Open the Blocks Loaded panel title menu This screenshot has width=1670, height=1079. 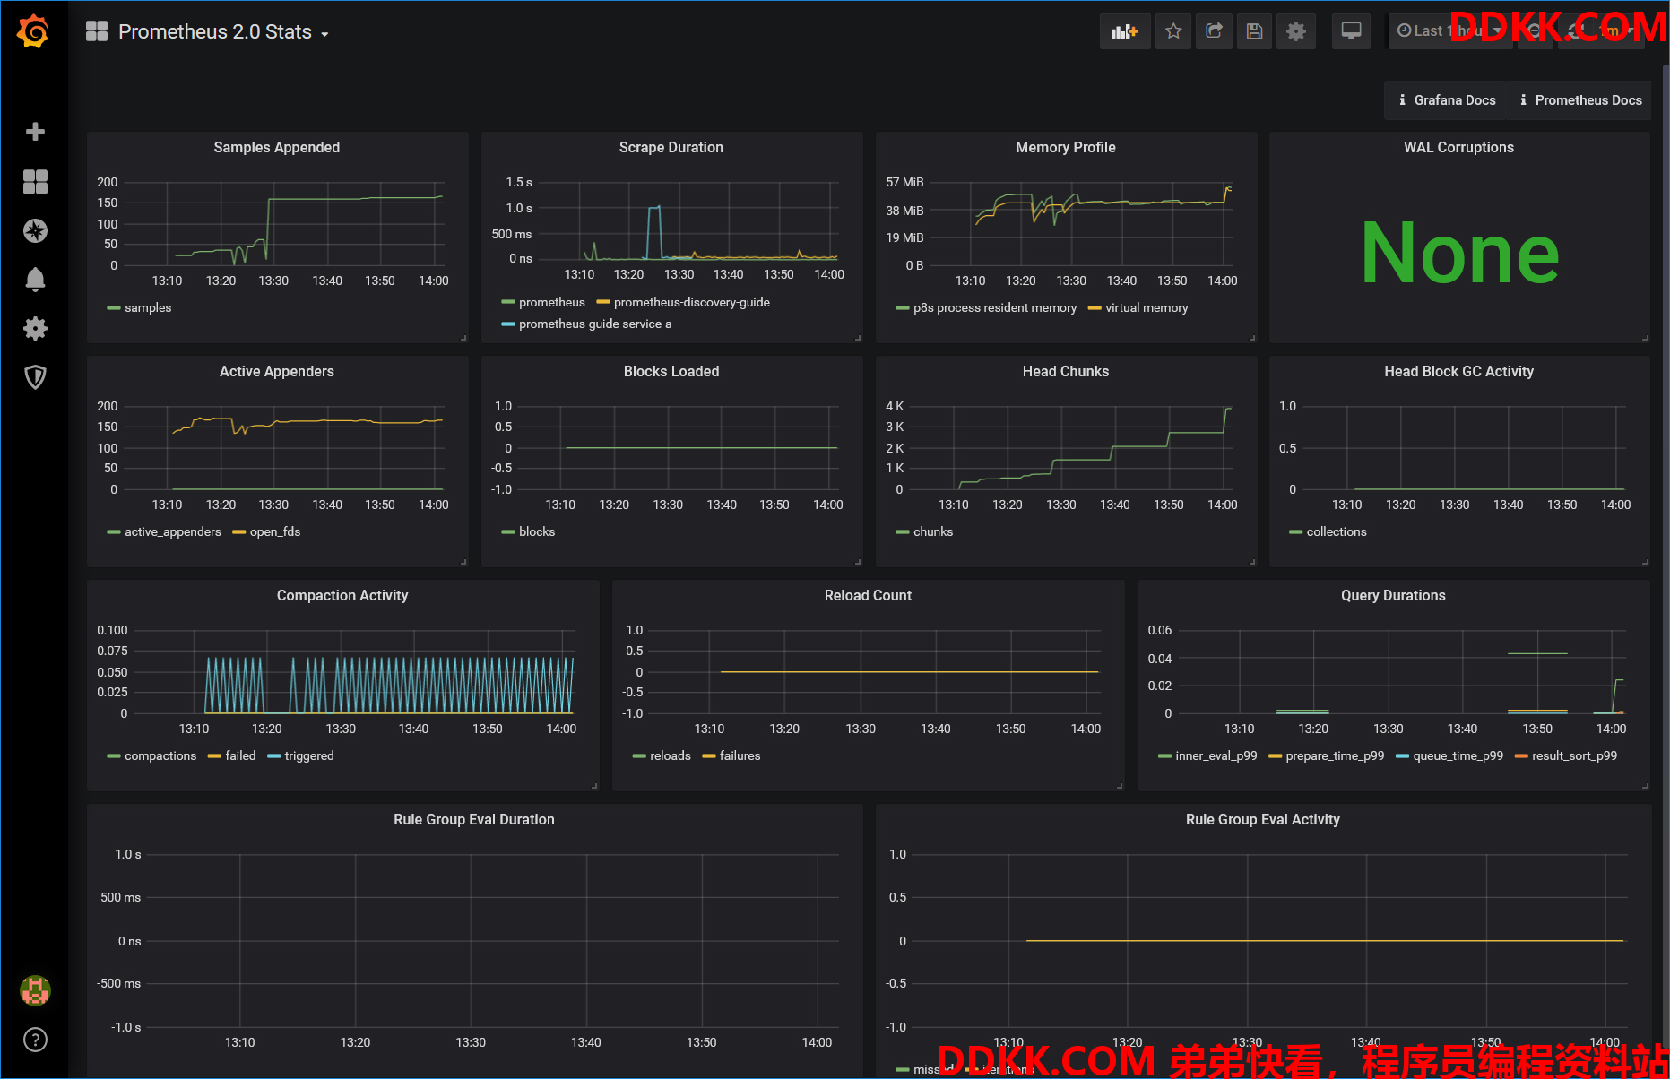point(671,371)
